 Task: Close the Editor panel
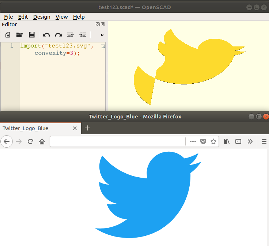[103, 24]
